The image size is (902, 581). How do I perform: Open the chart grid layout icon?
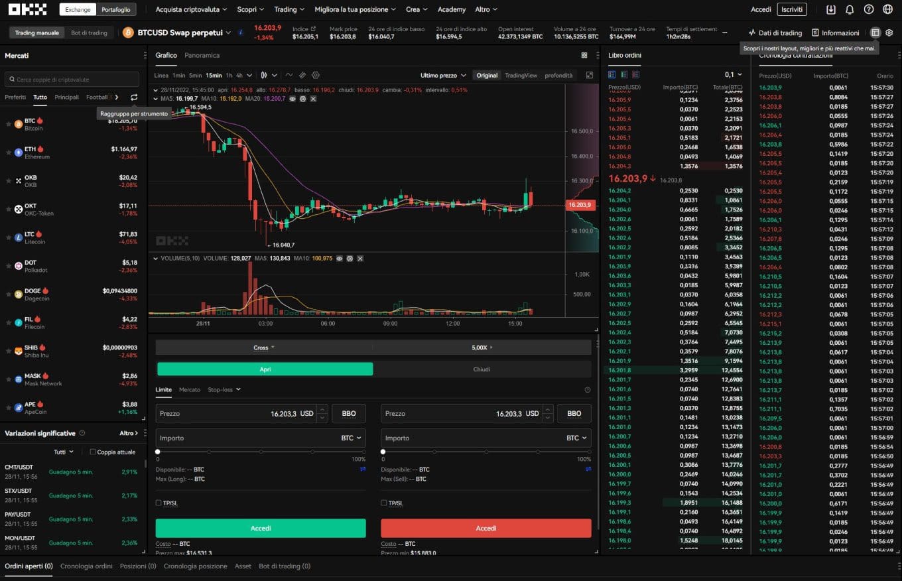click(x=584, y=55)
